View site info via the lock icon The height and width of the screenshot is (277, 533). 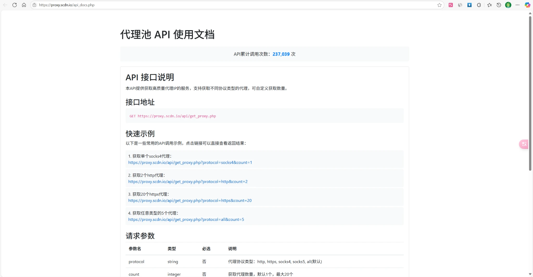pyautogui.click(x=34, y=5)
